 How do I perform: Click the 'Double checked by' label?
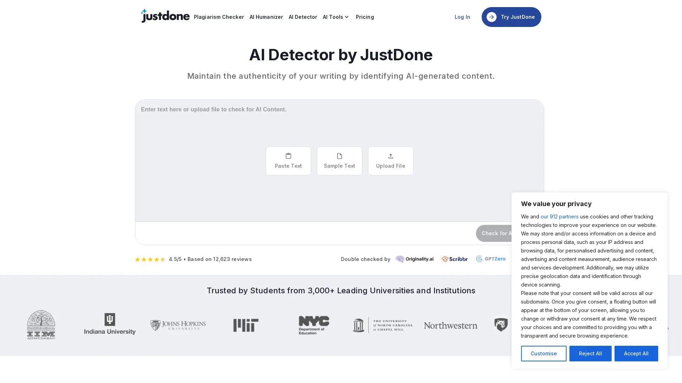coord(366,259)
